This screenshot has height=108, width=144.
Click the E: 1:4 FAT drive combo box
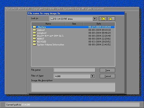(x=73, y=19)
